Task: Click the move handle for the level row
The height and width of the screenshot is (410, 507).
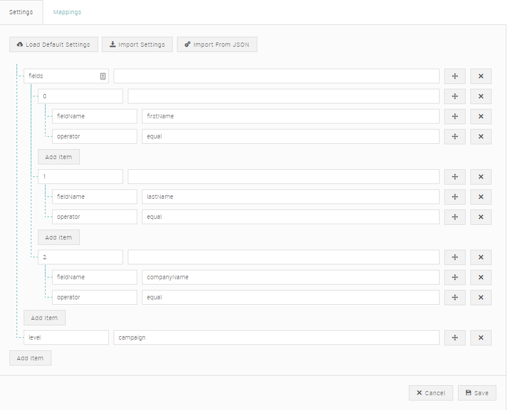Action: click(454, 338)
